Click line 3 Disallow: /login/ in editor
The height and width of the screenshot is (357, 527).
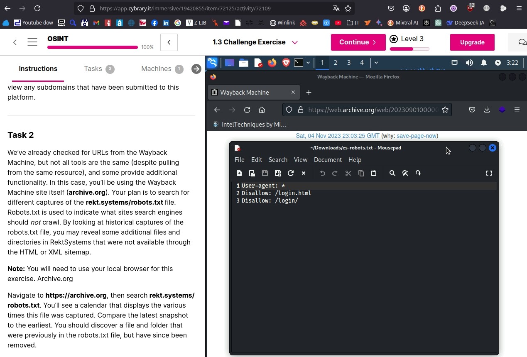click(270, 201)
